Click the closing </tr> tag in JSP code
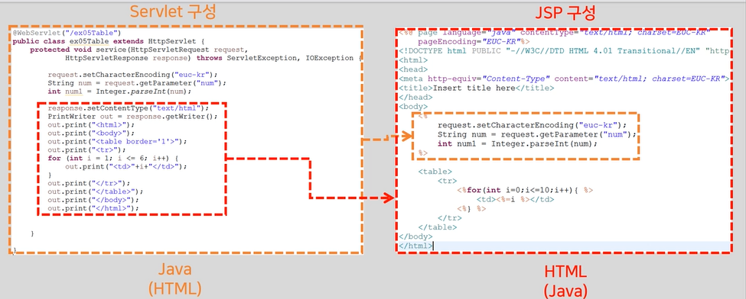Image resolution: width=746 pixels, height=299 pixels. (450, 218)
